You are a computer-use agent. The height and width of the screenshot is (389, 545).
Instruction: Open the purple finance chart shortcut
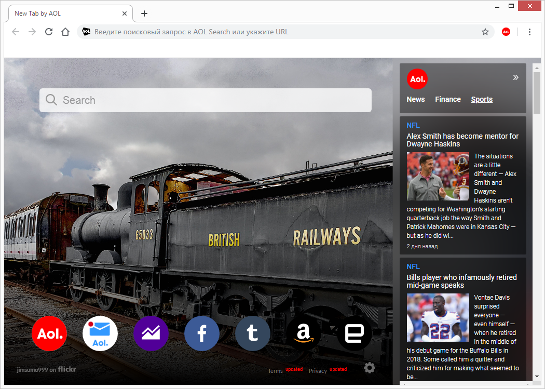151,333
